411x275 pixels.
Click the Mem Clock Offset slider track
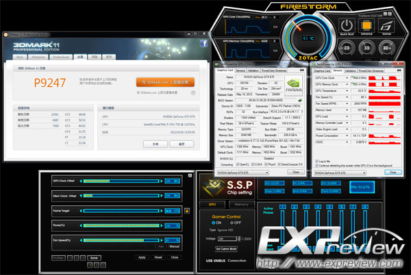click(x=121, y=196)
